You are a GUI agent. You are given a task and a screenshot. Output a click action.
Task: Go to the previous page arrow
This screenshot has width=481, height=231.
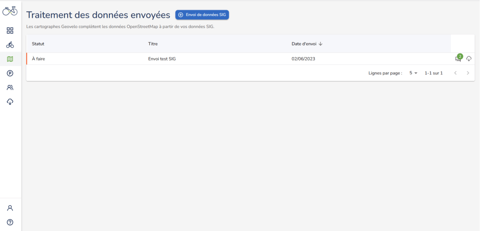tap(456, 73)
